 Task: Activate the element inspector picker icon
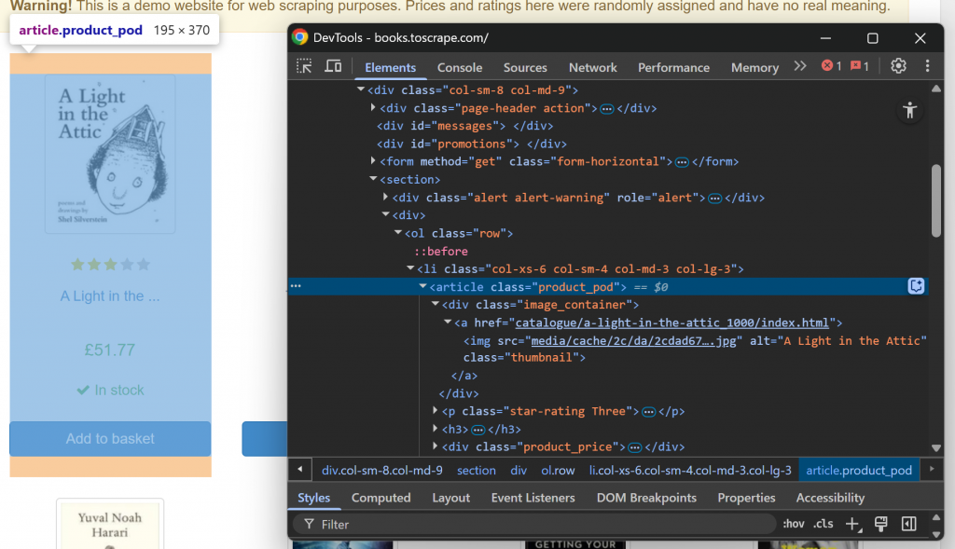point(305,66)
